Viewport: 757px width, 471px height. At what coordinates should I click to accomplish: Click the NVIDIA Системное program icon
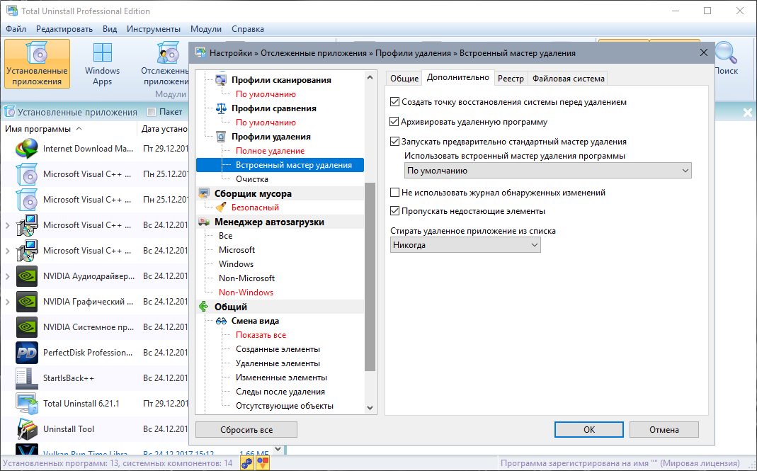26,327
